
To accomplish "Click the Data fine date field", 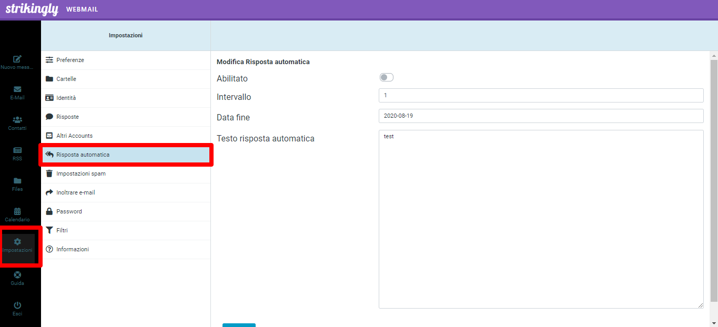I will point(541,116).
